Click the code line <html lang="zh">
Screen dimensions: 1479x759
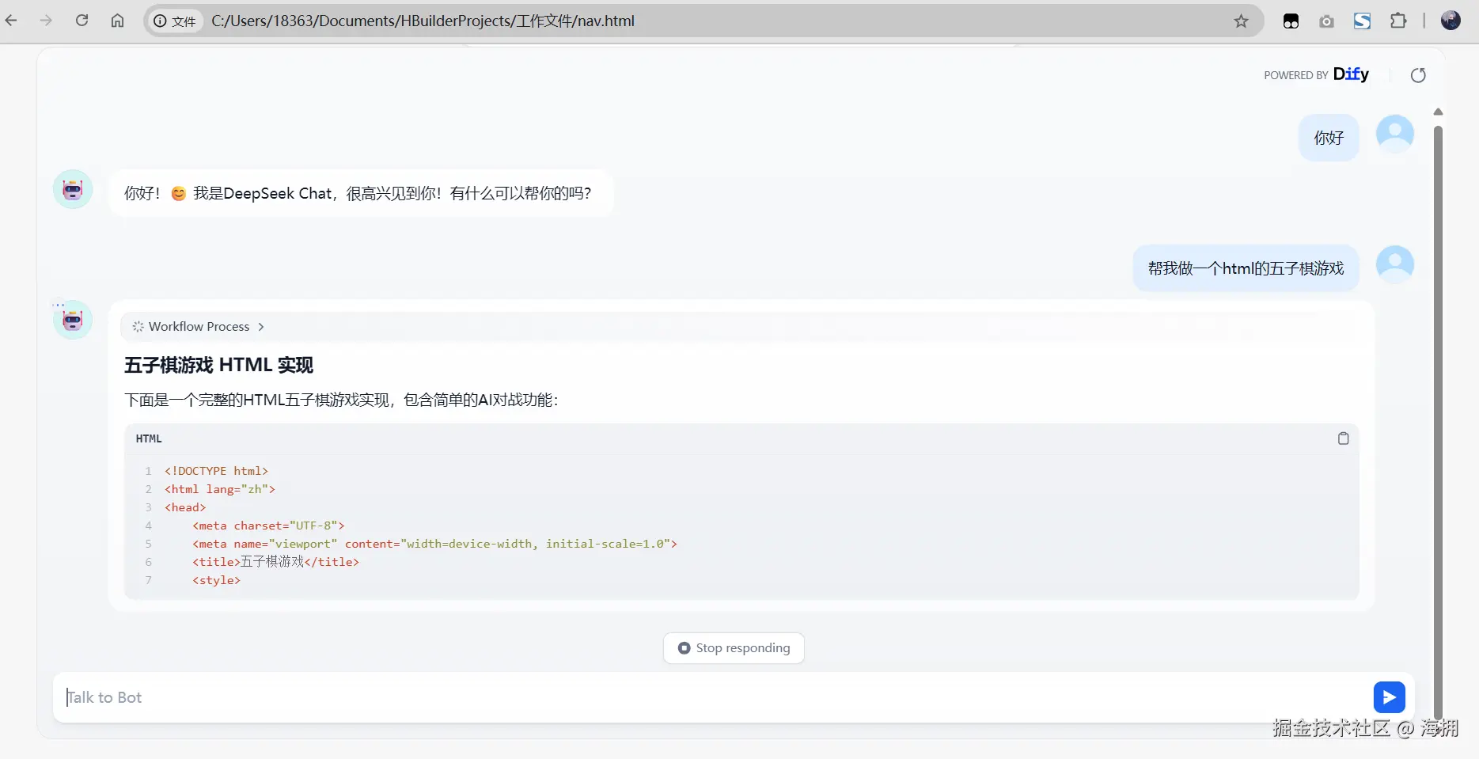coord(220,489)
